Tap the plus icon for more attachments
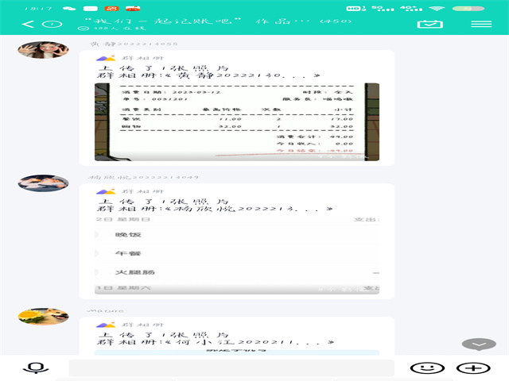The image size is (509, 381). (471, 368)
